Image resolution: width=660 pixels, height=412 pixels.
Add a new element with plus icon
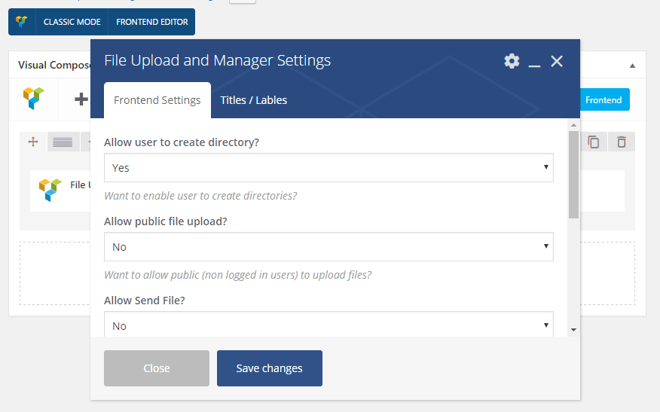[x=81, y=99]
